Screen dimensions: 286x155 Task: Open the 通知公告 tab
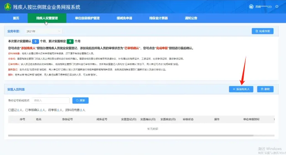pos(191,18)
